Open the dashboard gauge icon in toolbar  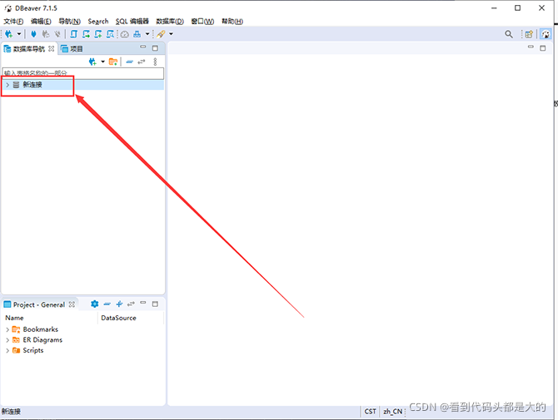125,34
